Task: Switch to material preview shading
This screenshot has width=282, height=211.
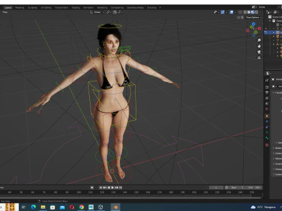Action: point(253,12)
